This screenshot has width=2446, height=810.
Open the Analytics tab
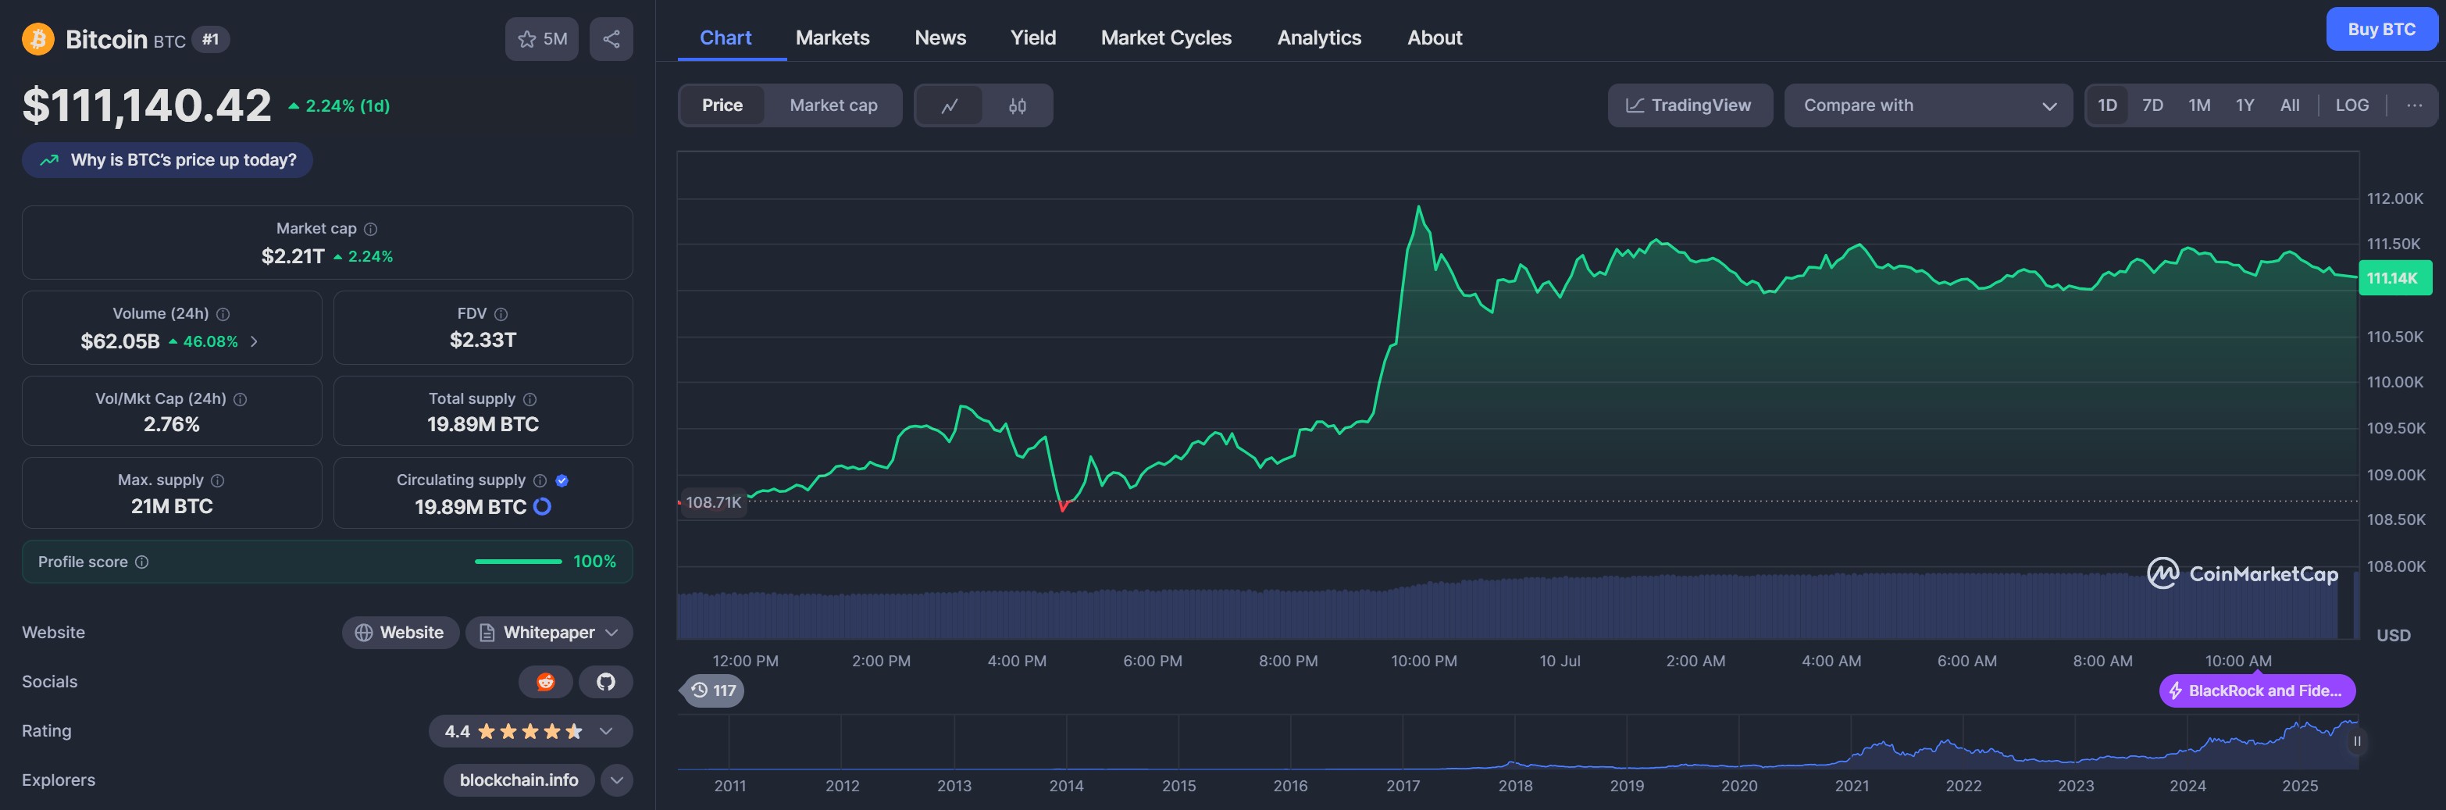1319,38
